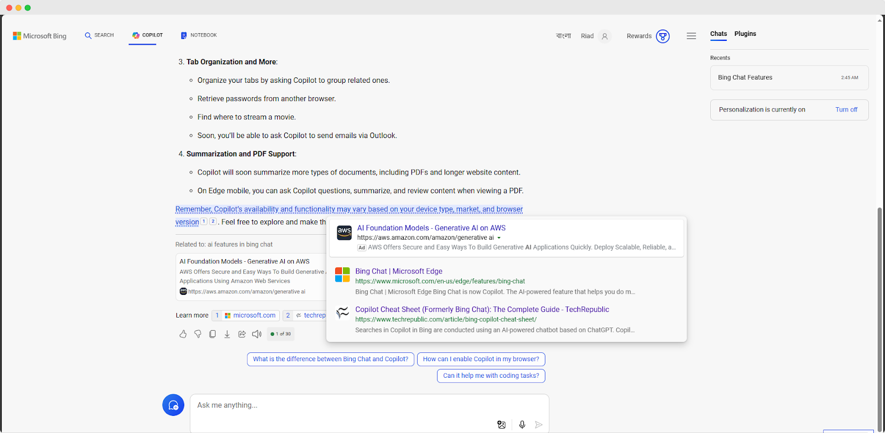Click the thumbs down dislike icon
This screenshot has height=433, width=885.
click(x=197, y=334)
